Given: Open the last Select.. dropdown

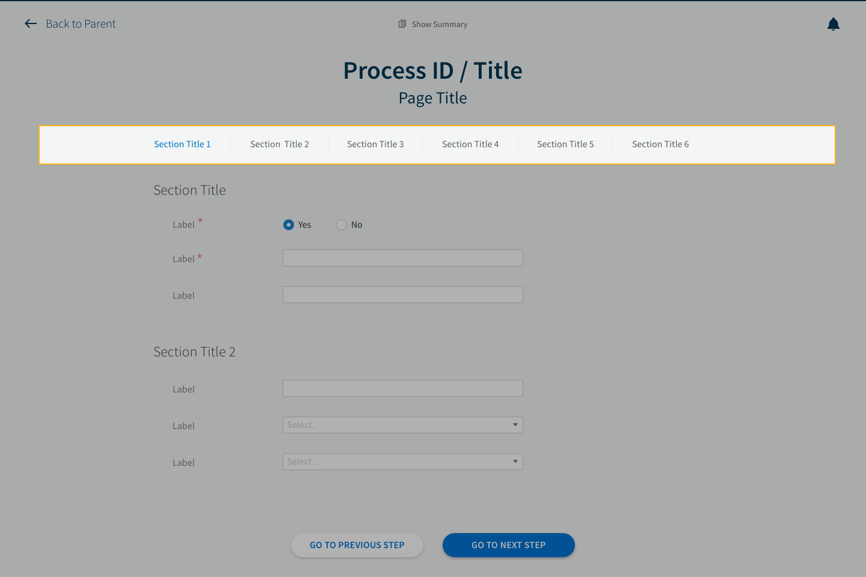Looking at the screenshot, I should click(x=402, y=462).
